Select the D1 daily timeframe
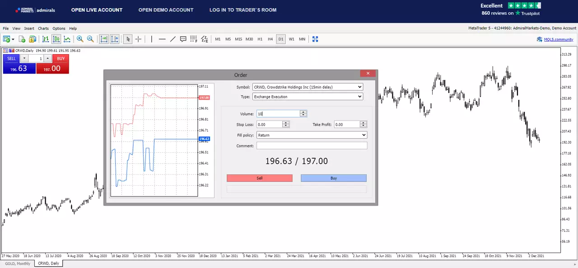This screenshot has height=268, width=578. click(281, 39)
